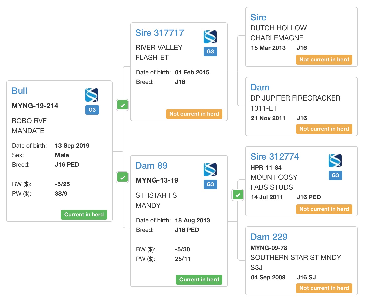Click the G3 badge on Dam 89 card
The height and width of the screenshot is (300, 367).
click(x=210, y=184)
